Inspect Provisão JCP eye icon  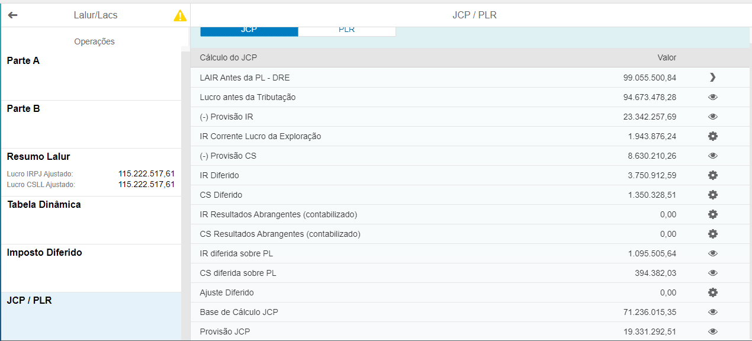[x=713, y=332]
